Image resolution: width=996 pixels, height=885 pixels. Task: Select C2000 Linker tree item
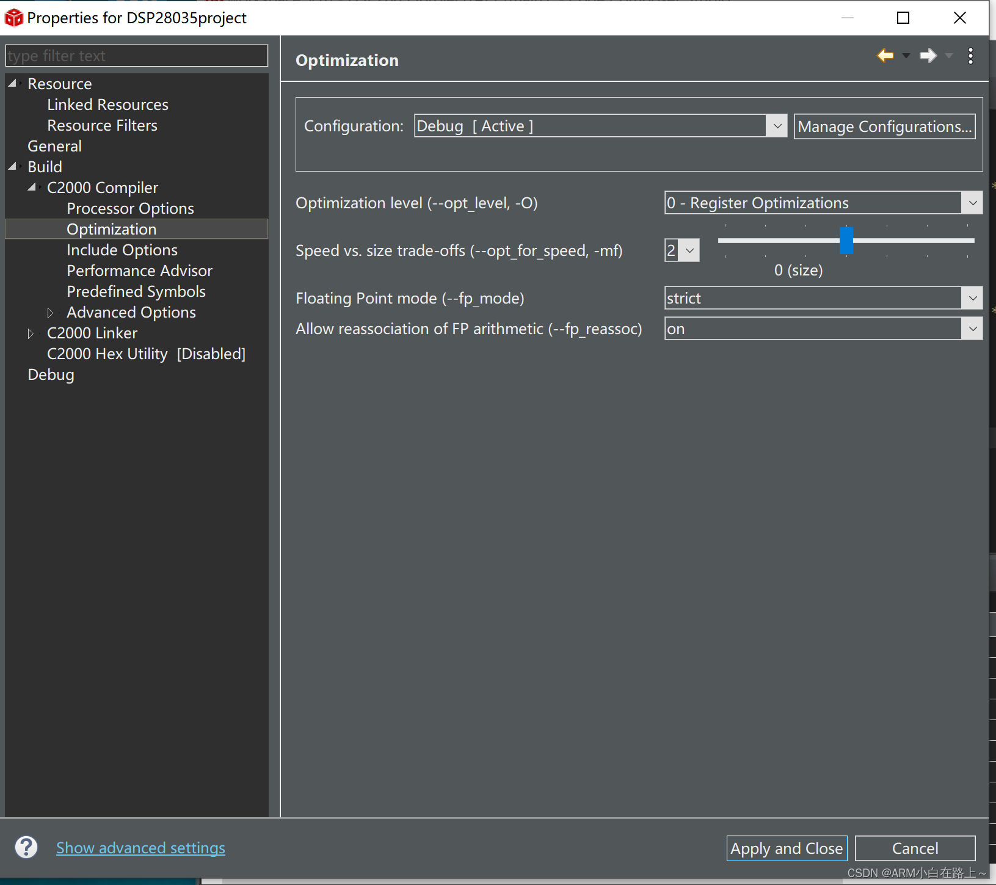pyautogui.click(x=92, y=333)
